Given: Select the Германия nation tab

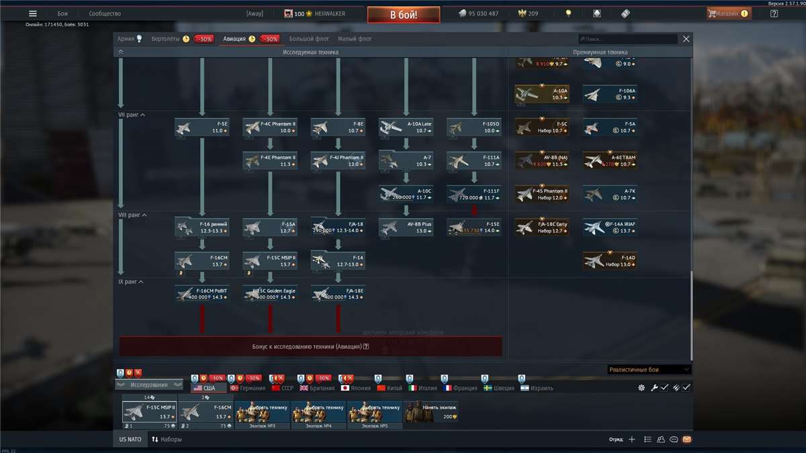Looking at the screenshot, I should 248,388.
